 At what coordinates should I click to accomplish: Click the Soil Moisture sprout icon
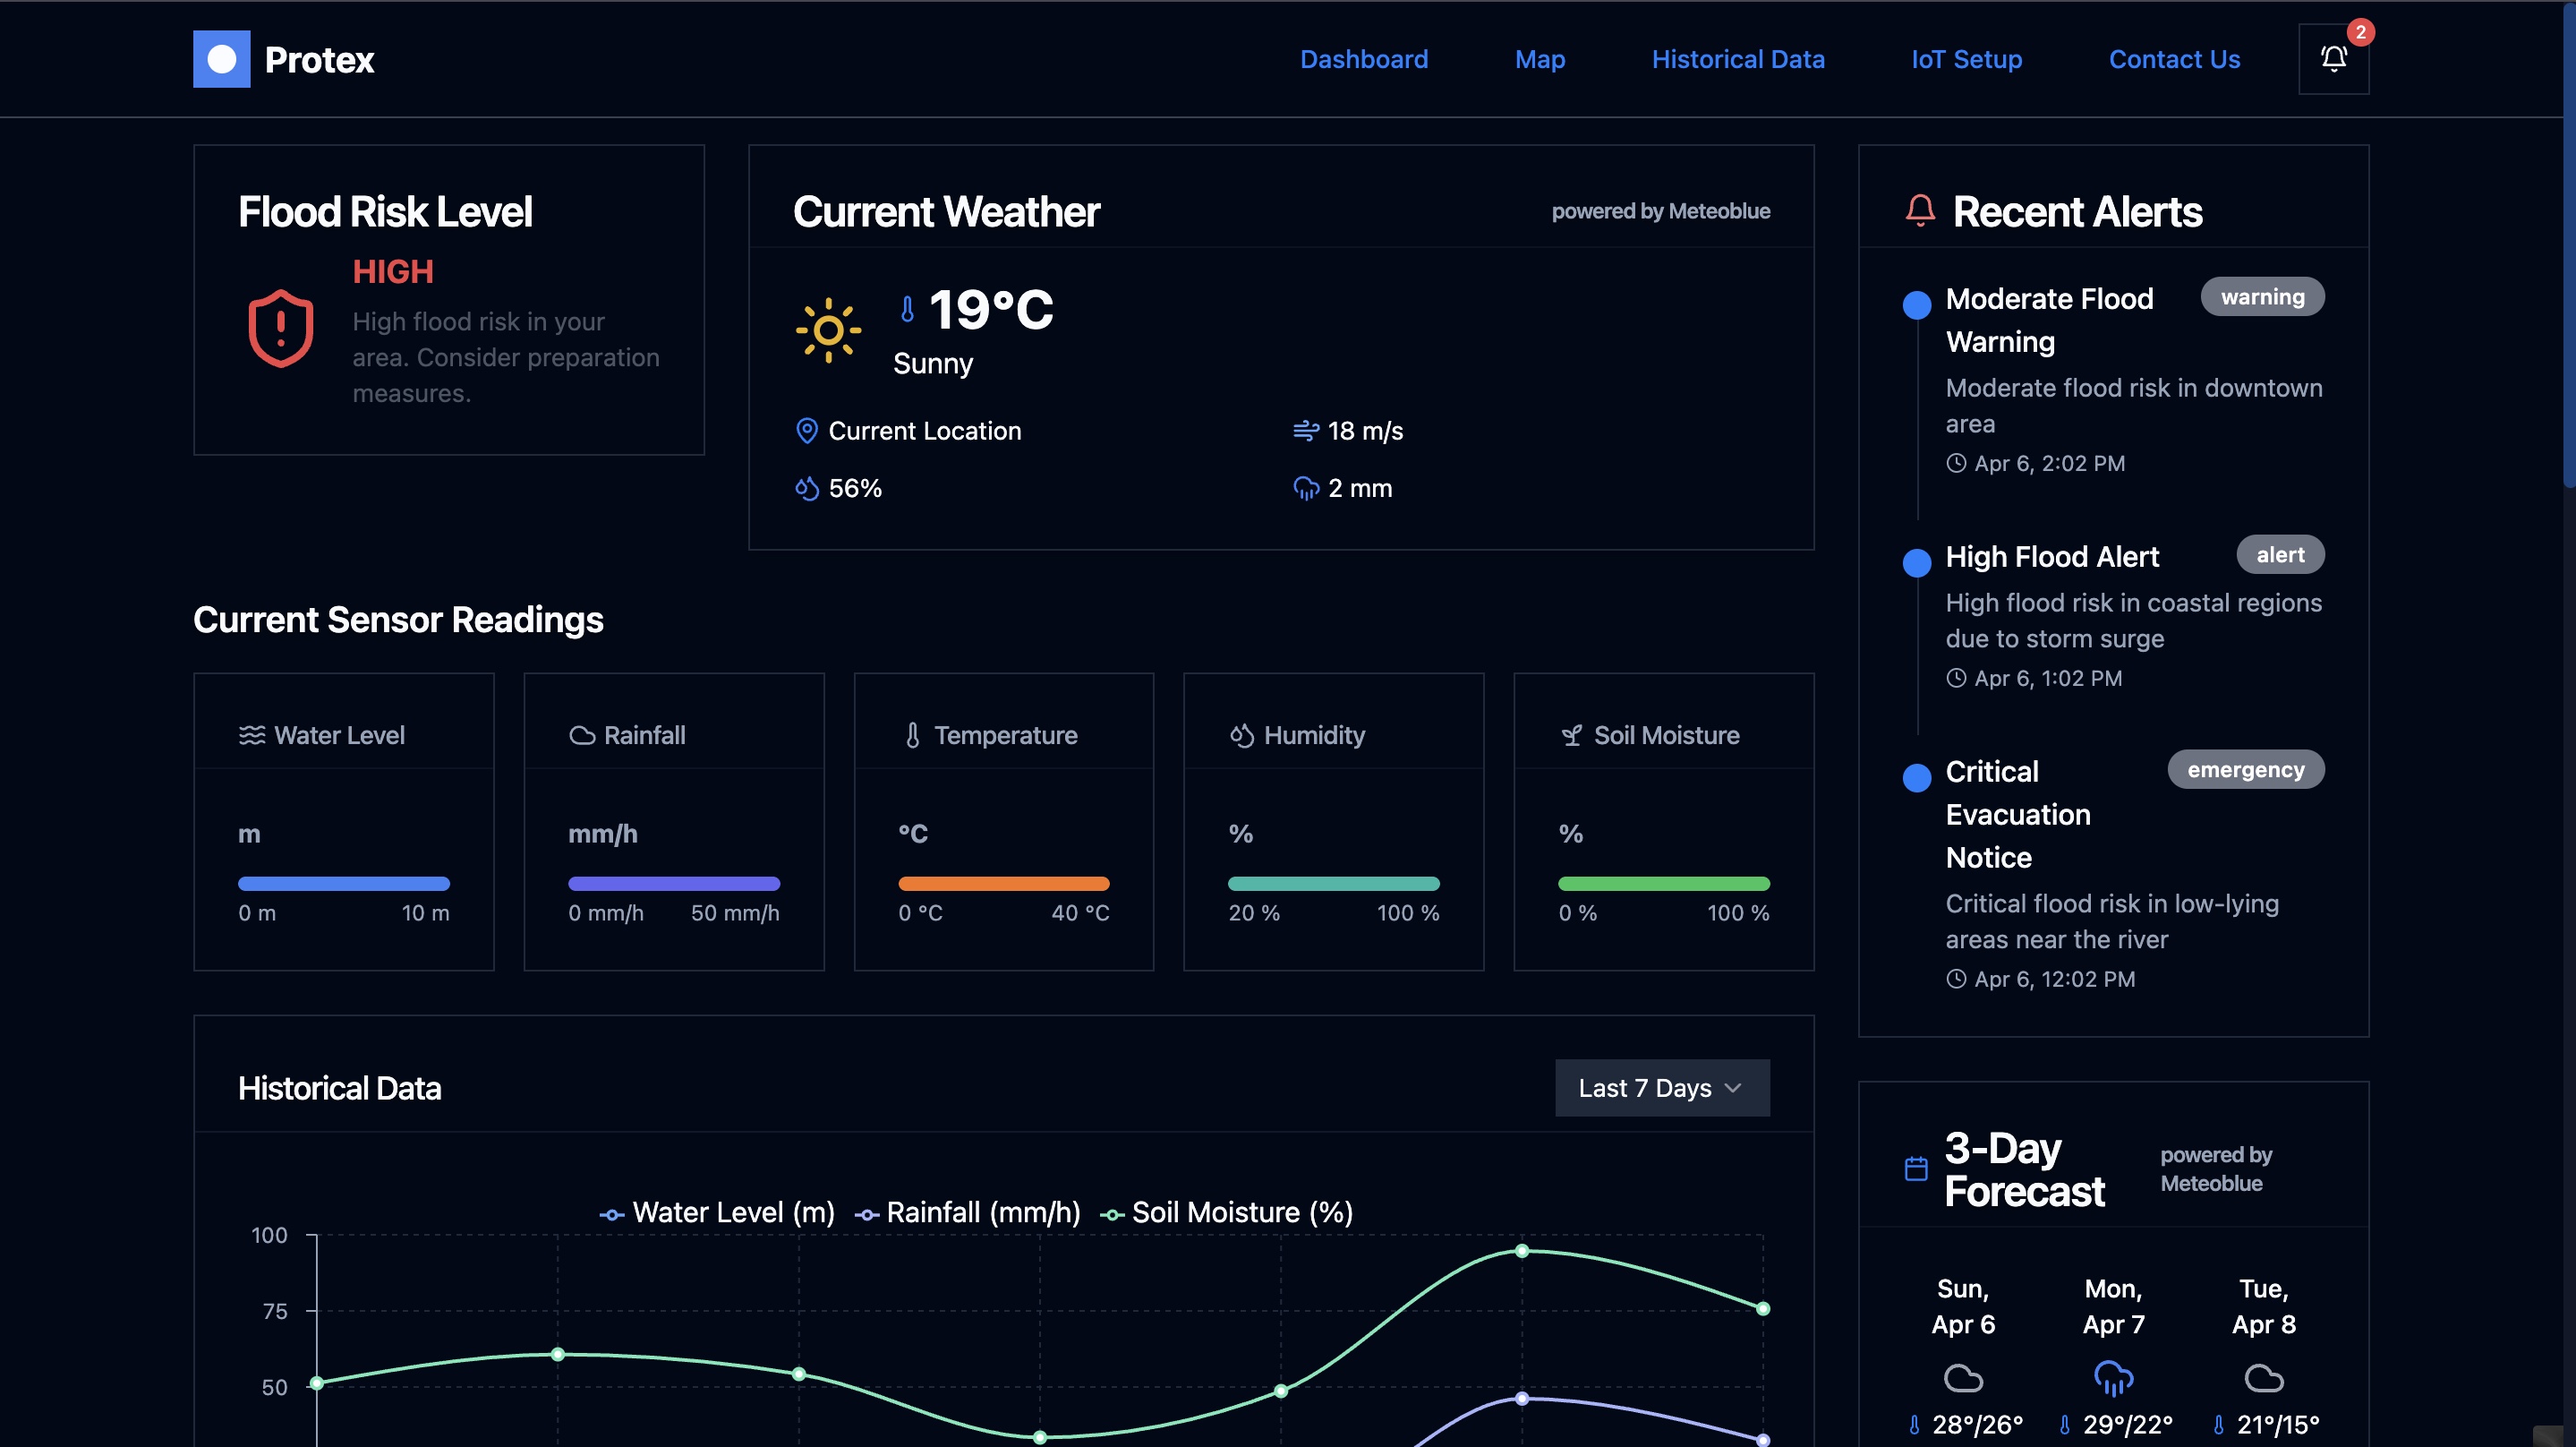[x=1571, y=735]
